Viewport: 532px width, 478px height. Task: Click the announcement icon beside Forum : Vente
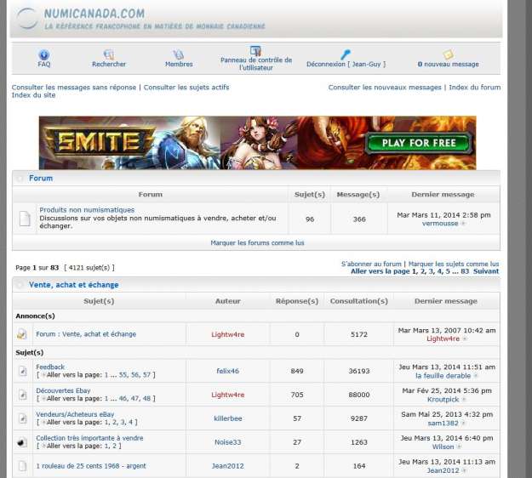[22, 334]
